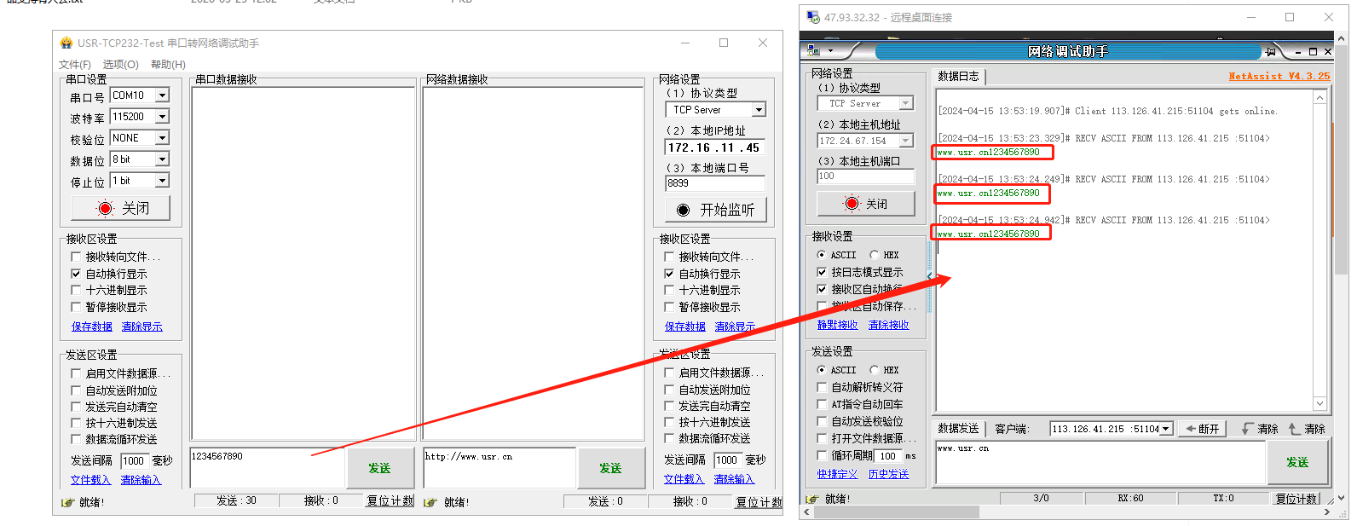The height and width of the screenshot is (526, 1357).
Task: Select HEX radio in NetAssist 接收设置
Action: pyautogui.click(x=875, y=255)
